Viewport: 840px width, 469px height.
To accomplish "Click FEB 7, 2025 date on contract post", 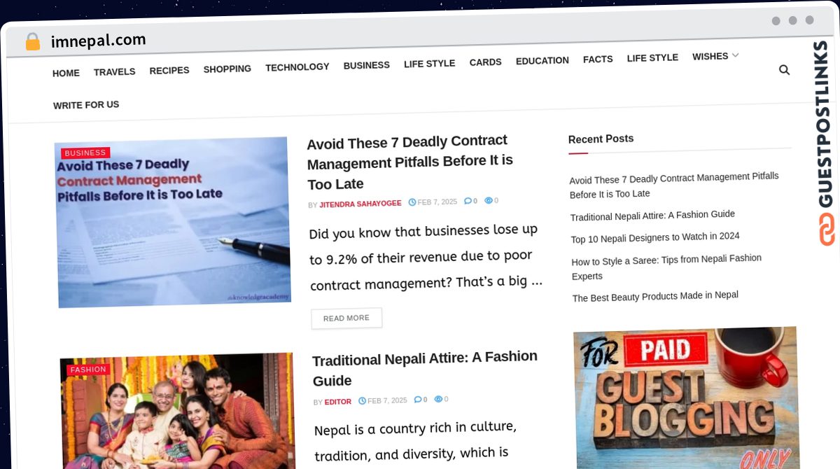I will tap(437, 202).
